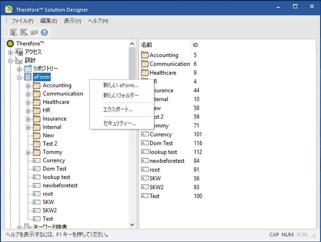Select the Test 2 folder in tree
The width and height of the screenshot is (321, 242).
[x=50, y=144]
